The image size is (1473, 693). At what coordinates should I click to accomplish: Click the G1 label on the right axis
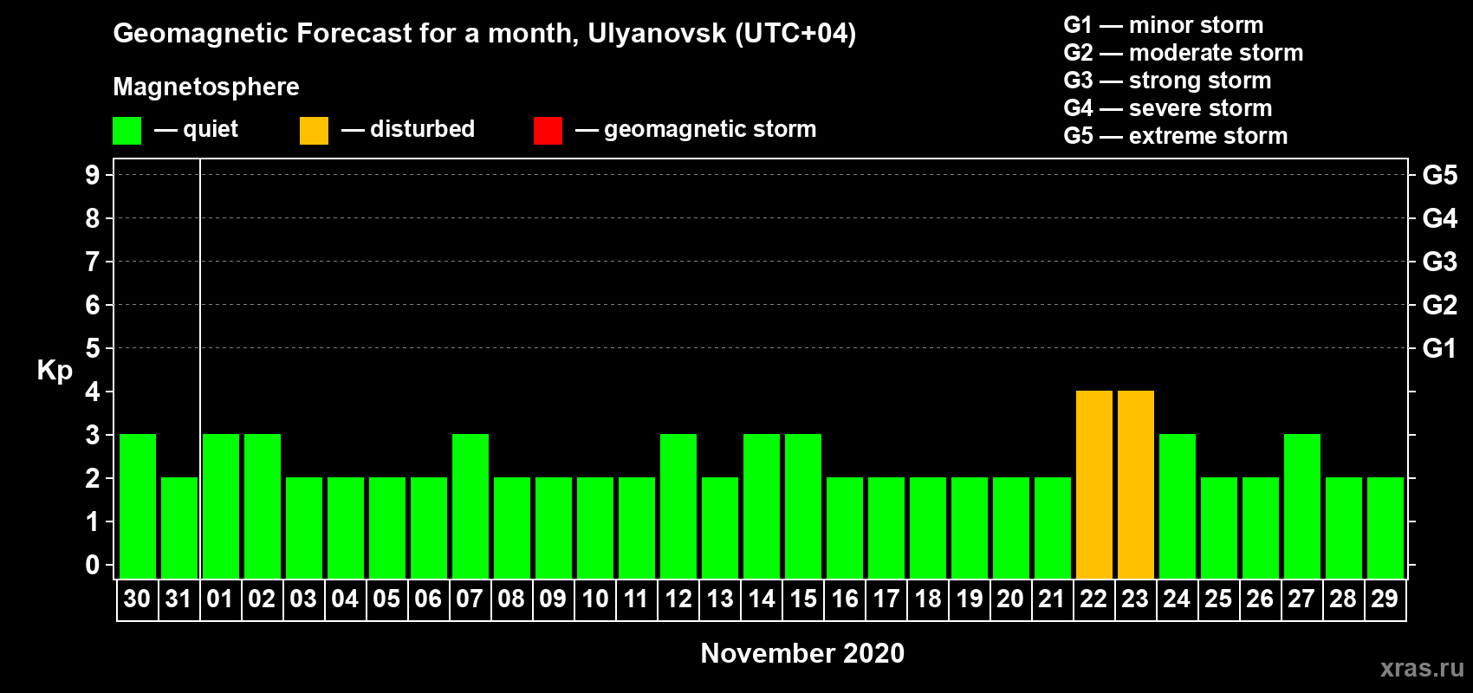1440,348
